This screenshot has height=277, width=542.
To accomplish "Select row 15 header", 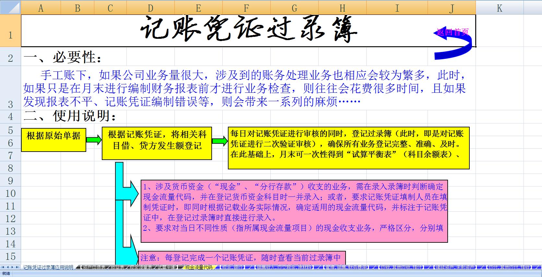I will (x=10, y=256).
